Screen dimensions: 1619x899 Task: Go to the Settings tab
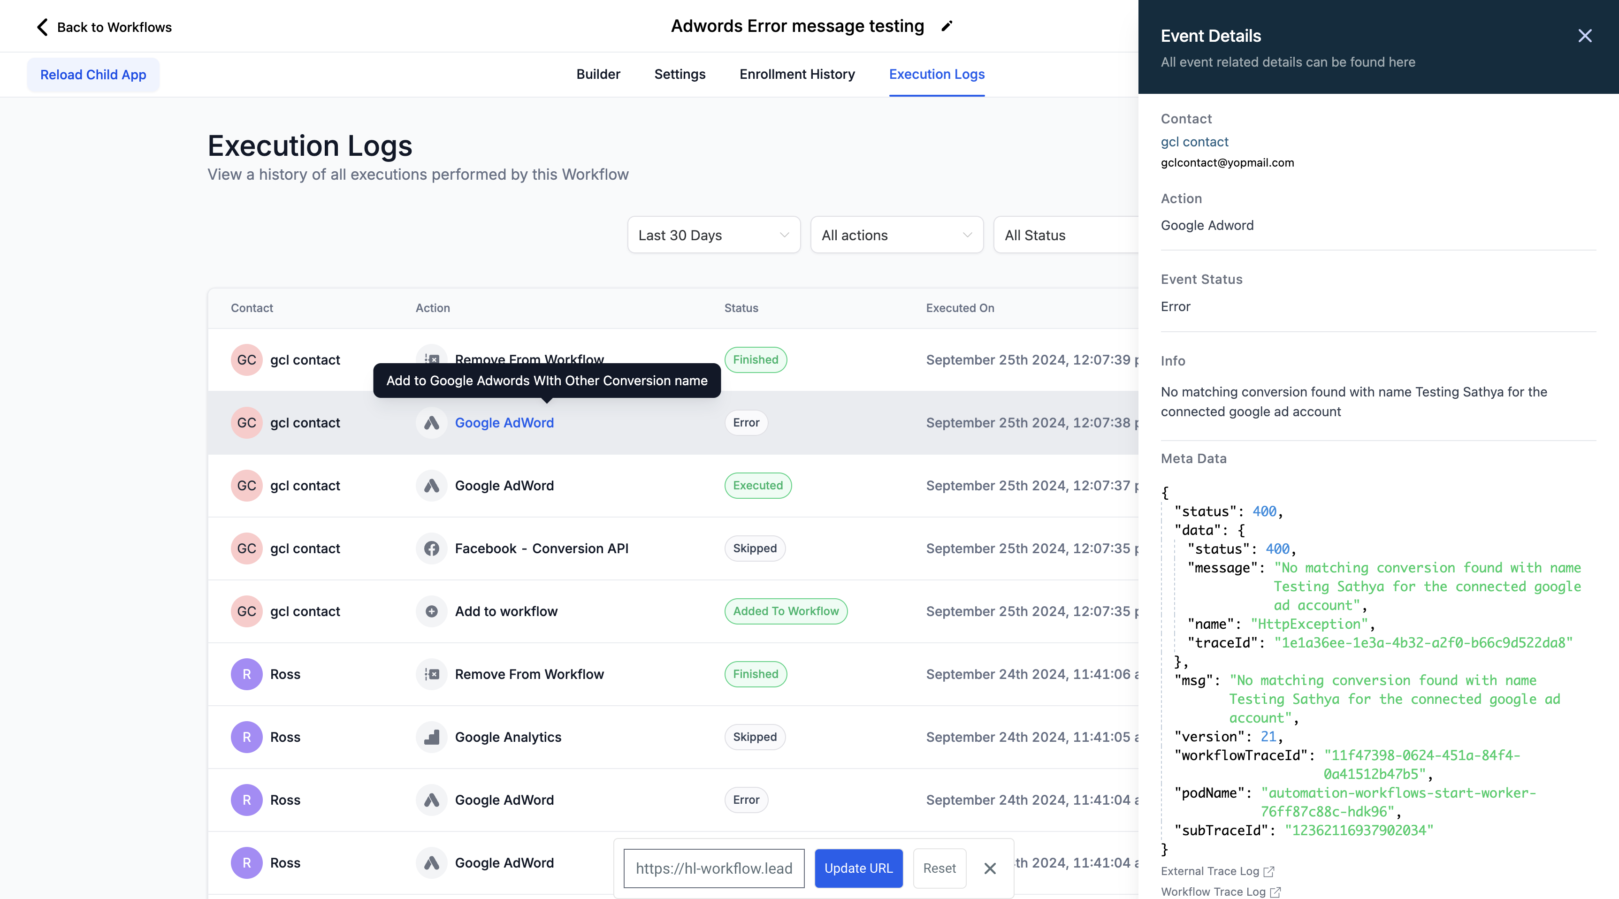coord(680,74)
